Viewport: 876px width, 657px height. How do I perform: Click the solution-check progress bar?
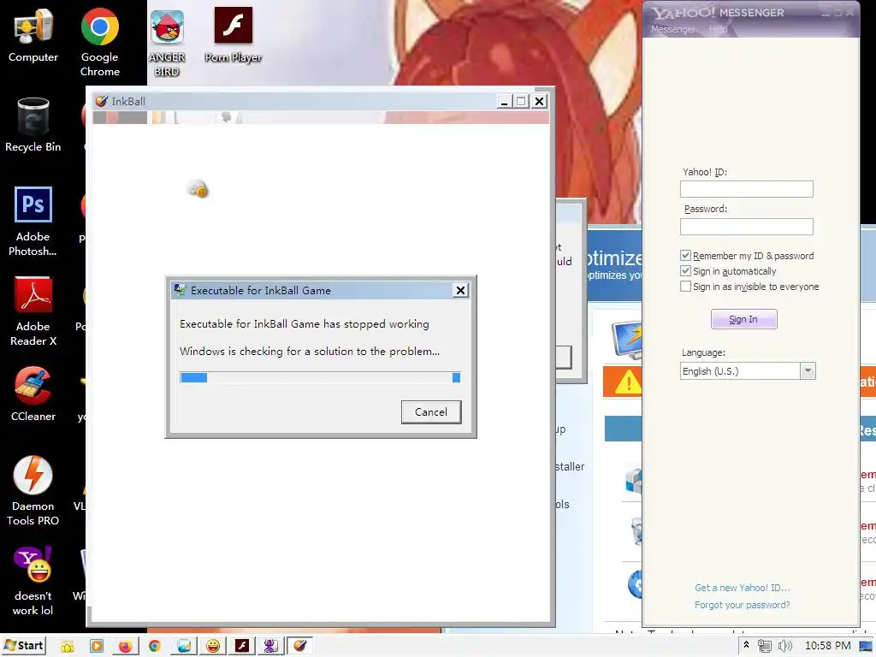320,377
